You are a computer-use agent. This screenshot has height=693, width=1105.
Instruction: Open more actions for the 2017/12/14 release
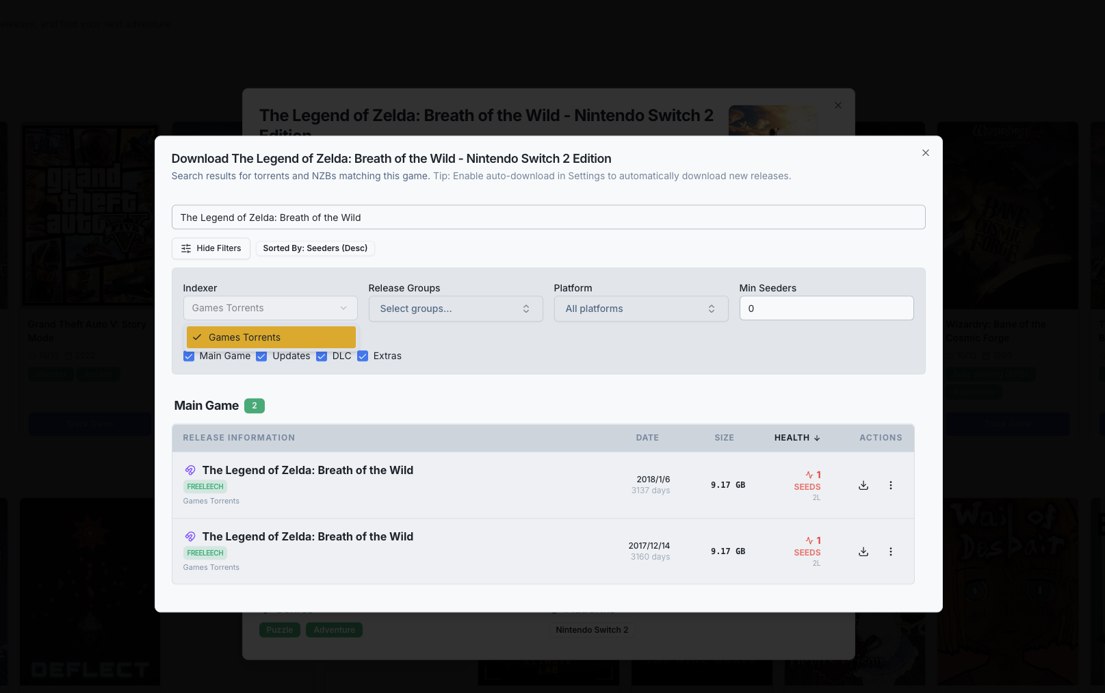891,552
